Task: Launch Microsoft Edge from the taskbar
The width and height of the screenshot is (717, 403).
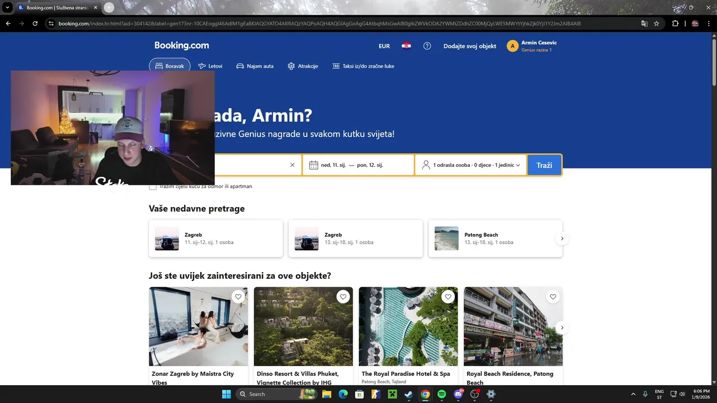Action: click(343, 394)
